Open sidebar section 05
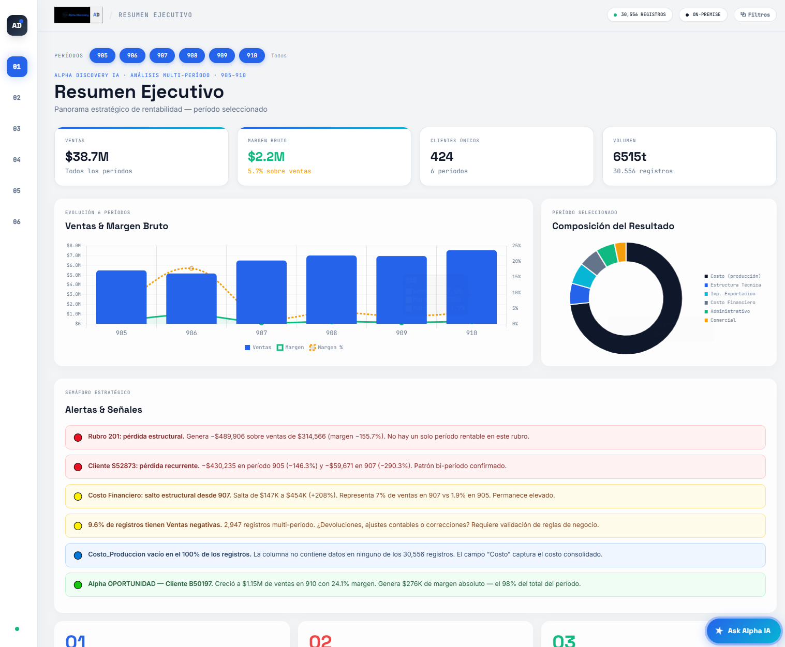This screenshot has width=785, height=647. tap(17, 190)
